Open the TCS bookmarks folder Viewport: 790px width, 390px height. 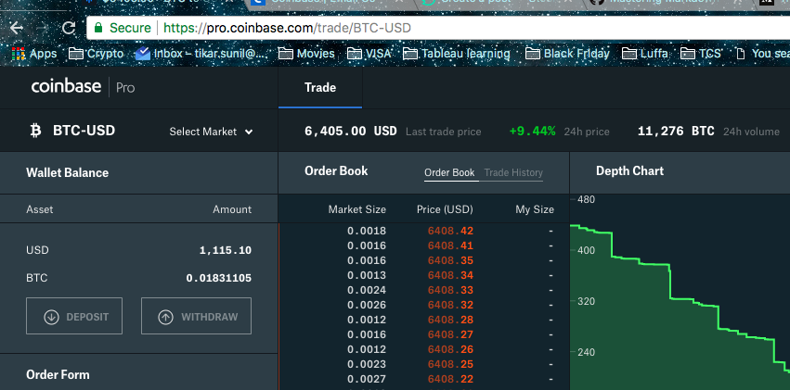coord(701,54)
